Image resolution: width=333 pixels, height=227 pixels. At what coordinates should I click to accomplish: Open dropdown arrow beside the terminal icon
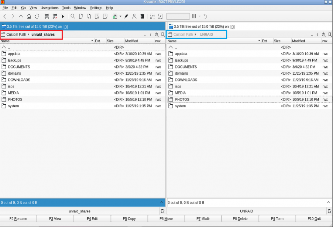coord(121,16)
